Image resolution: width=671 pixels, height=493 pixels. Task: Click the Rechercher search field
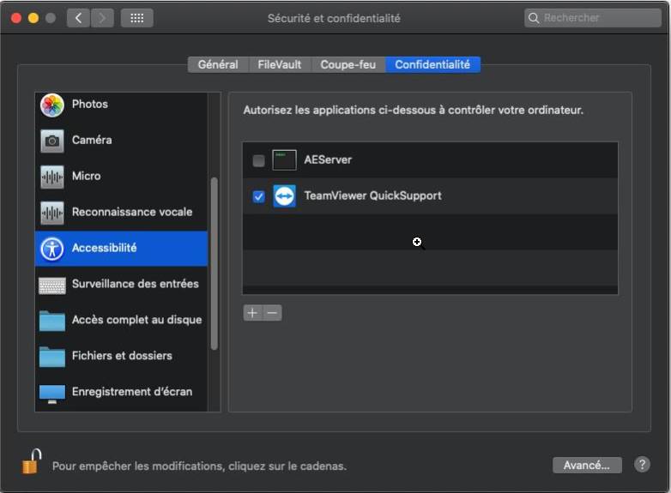click(x=593, y=18)
